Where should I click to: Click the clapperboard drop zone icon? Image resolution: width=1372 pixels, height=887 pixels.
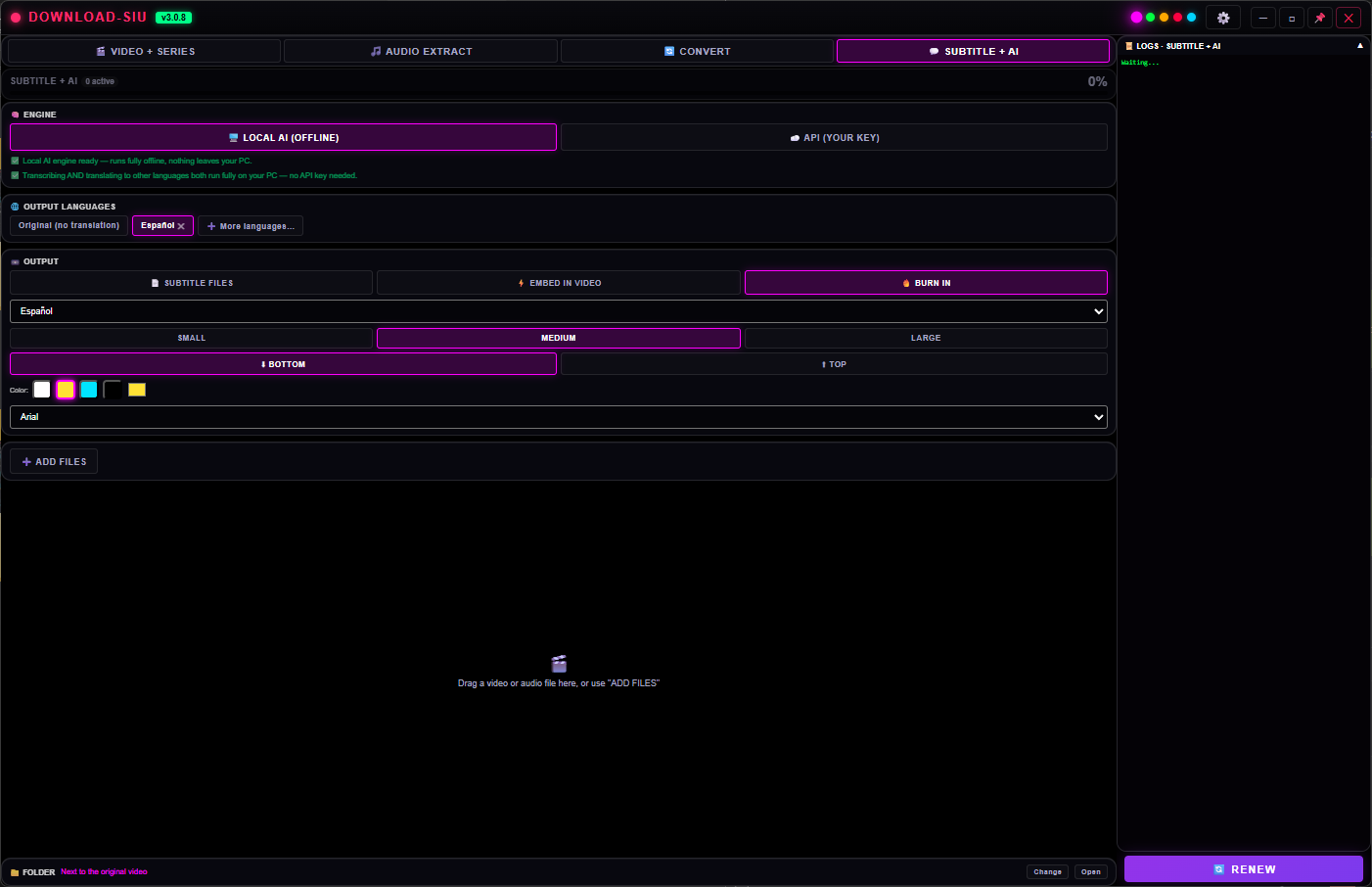[559, 664]
